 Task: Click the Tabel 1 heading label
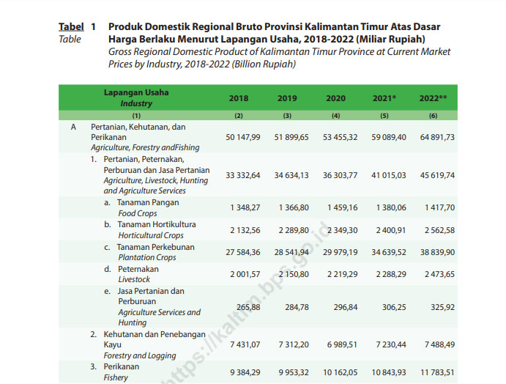click(x=78, y=26)
